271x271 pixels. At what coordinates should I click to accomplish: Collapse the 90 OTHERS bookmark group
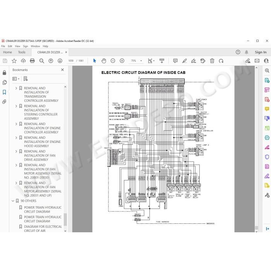pos(13,201)
